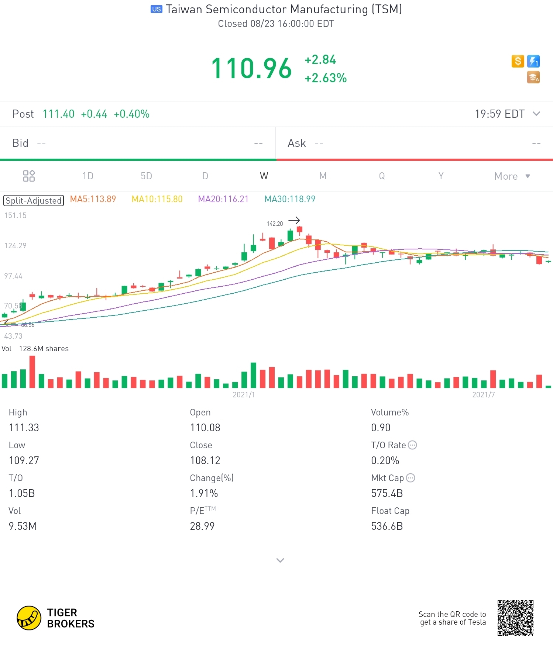Tap the Ask quote row

pos(414,143)
